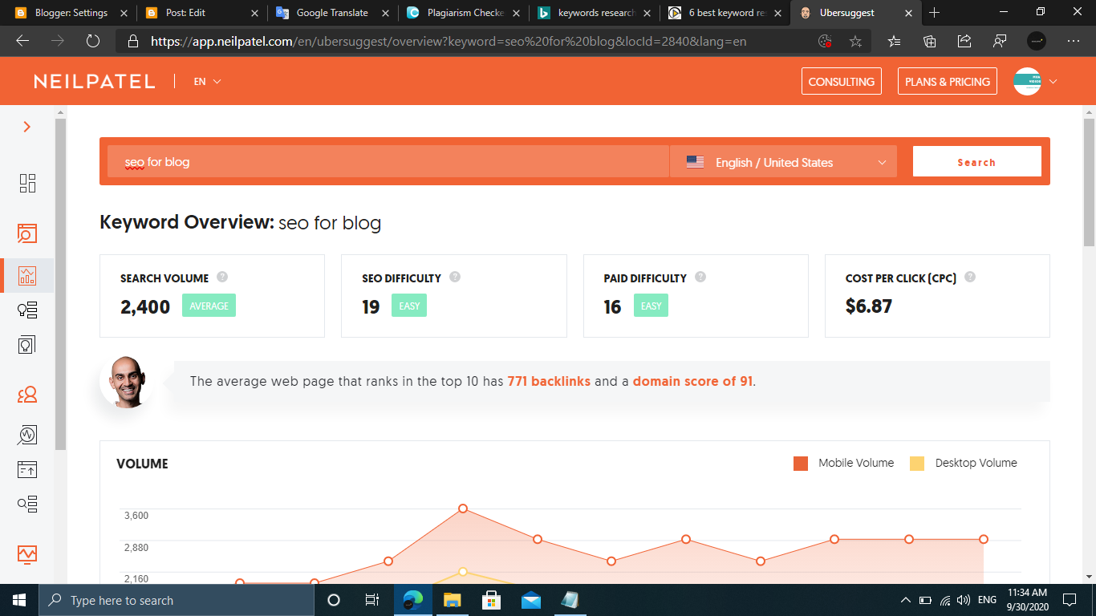
Task: Click the volume speaker icon in tray
Action: [x=964, y=600]
